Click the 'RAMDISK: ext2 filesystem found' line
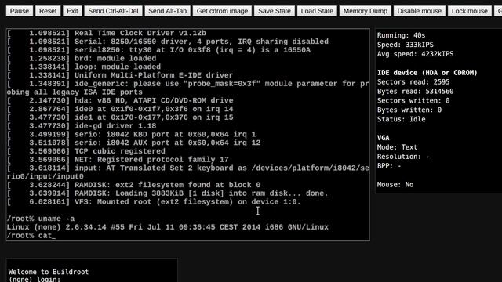The image size is (502, 282). tap(133, 185)
